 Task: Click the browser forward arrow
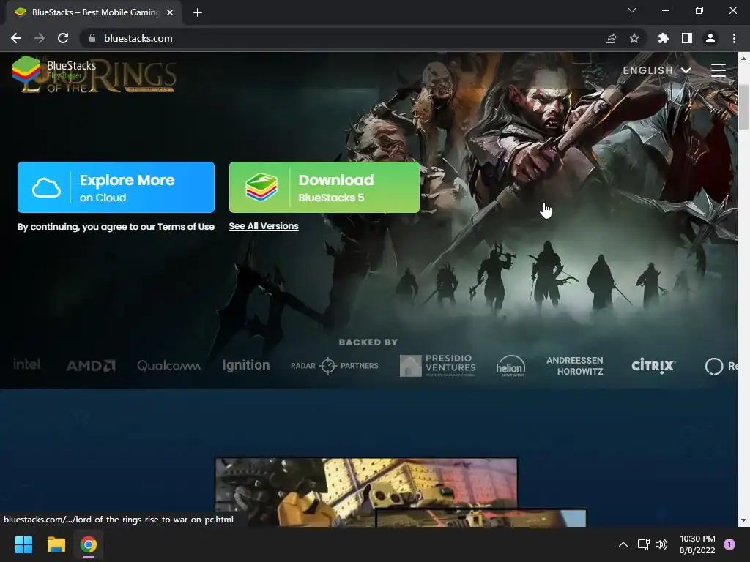click(40, 38)
